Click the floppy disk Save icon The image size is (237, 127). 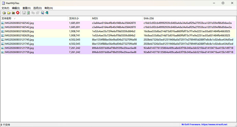click(24, 13)
